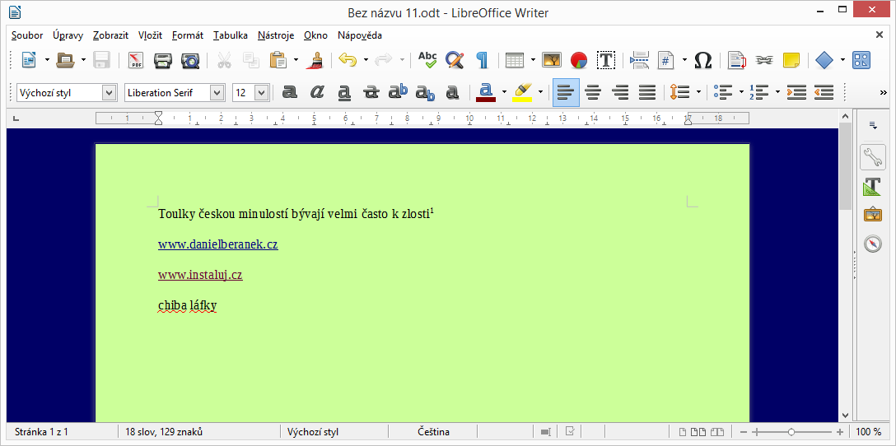Open paragraph style dropdown Výchozí styl

(x=109, y=92)
